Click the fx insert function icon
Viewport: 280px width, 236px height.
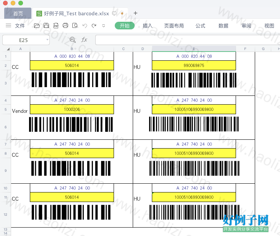(x=84, y=40)
